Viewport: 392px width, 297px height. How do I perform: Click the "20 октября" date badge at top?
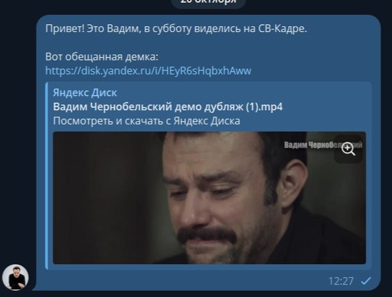[209, 2]
